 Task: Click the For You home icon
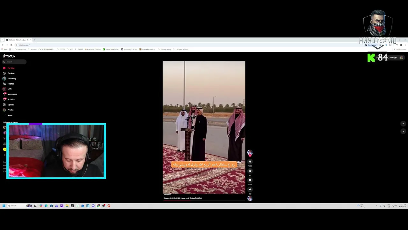tap(4, 68)
